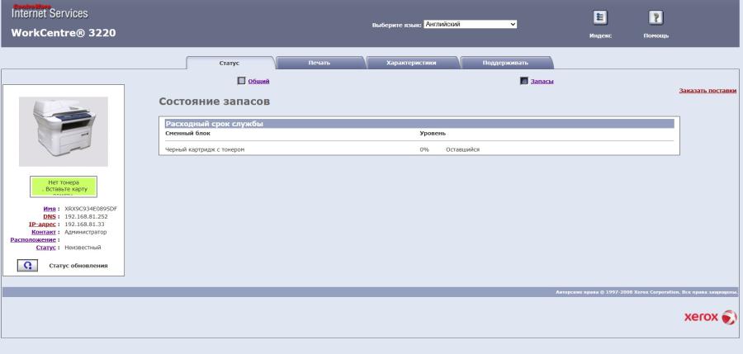The height and width of the screenshot is (354, 743).
Task: Open the Помощь help icon
Action: [655, 17]
